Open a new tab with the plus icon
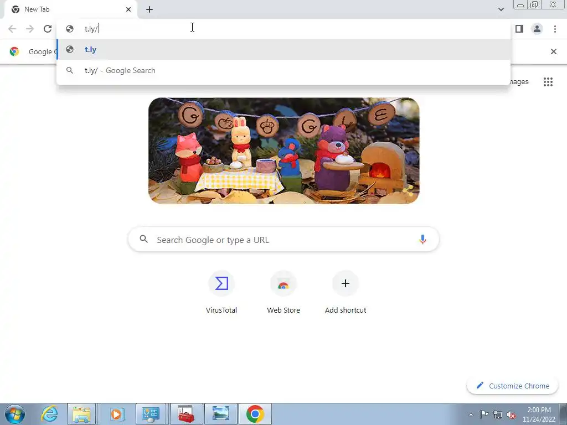Screen dimensions: 567x425 (150, 10)
